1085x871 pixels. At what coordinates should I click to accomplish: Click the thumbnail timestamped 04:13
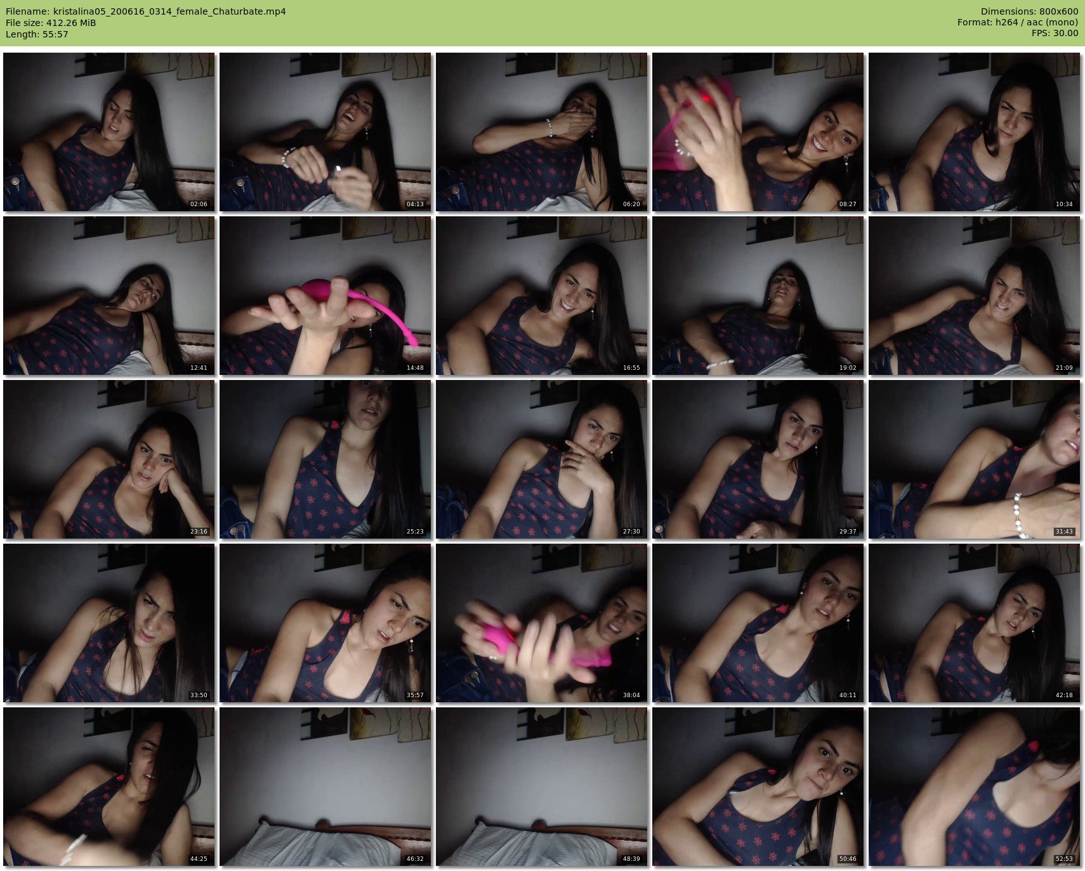[x=325, y=132]
